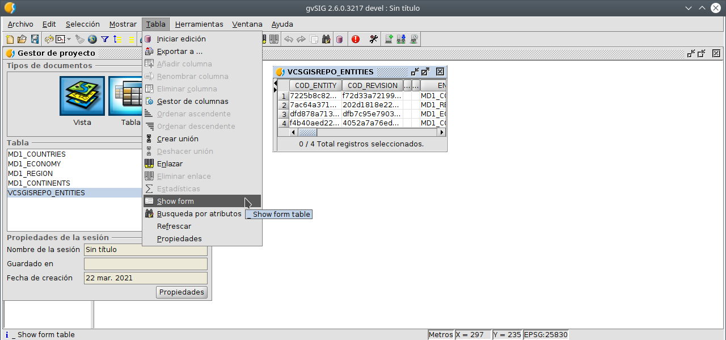Select row 3 header in the VCSGISREPO_ENTITIES table

click(284, 114)
